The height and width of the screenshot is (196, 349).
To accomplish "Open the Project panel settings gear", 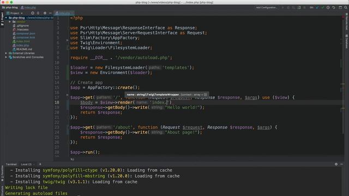I will click(45, 13).
